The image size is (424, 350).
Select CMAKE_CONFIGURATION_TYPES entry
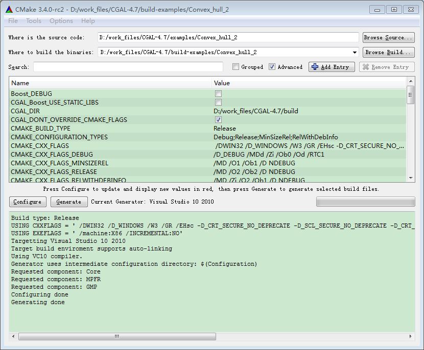59,137
